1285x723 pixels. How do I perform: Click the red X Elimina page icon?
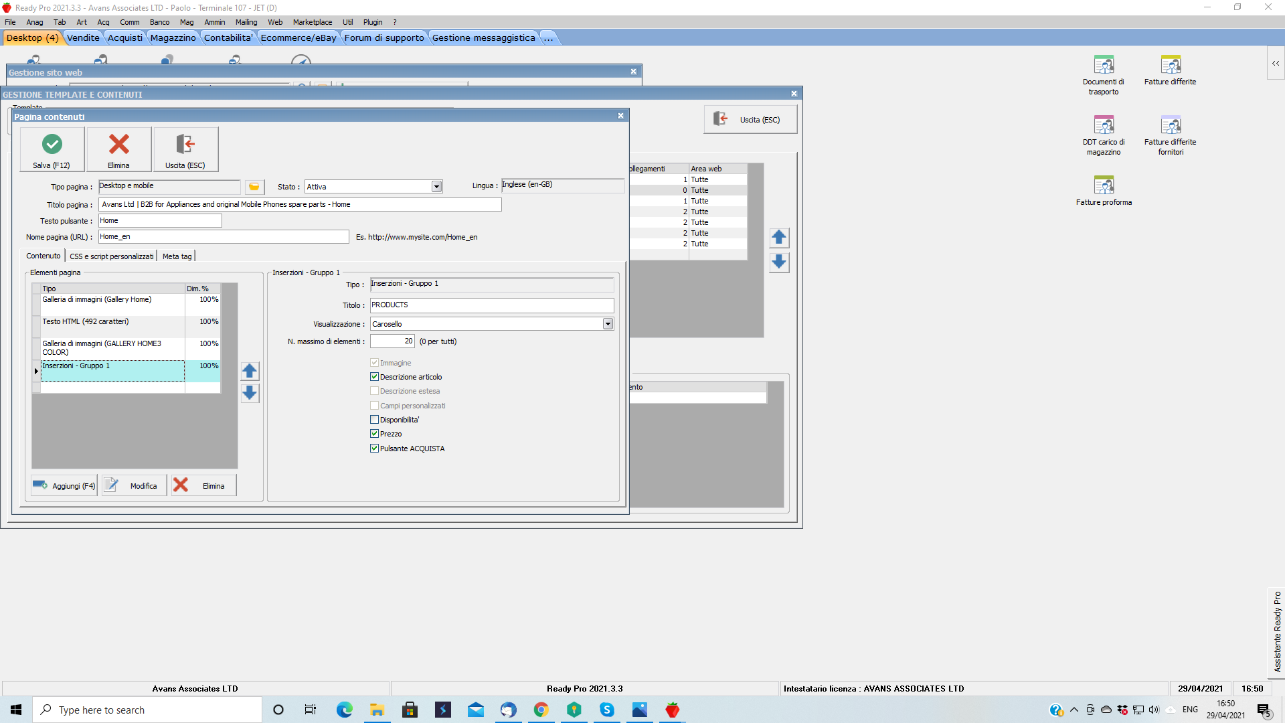click(119, 144)
